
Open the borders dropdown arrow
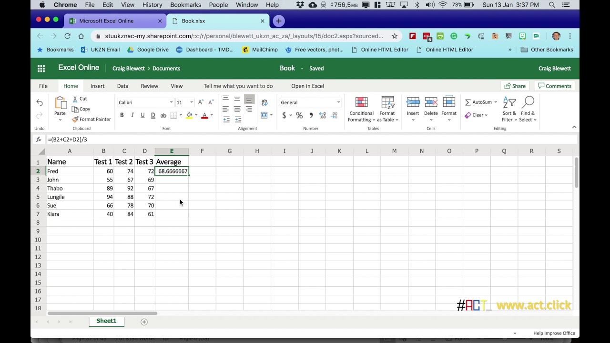point(181,115)
